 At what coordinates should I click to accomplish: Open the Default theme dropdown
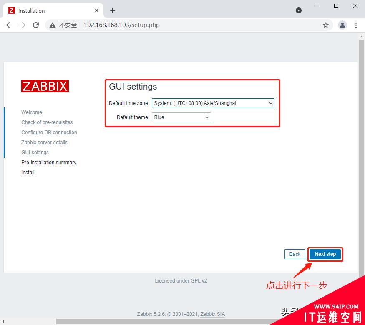181,117
